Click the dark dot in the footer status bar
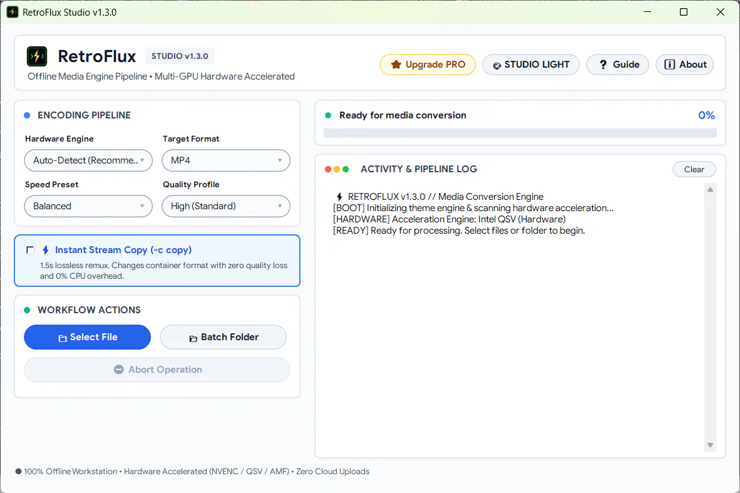The height and width of the screenshot is (493, 740). (x=18, y=471)
